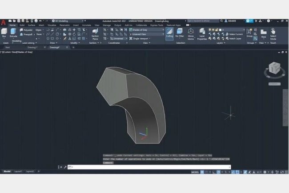
Task: Click the keyword search box
Action: (x=203, y=21)
